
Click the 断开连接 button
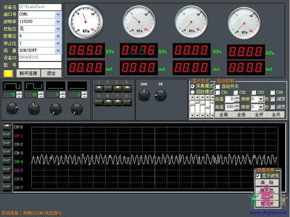28,73
